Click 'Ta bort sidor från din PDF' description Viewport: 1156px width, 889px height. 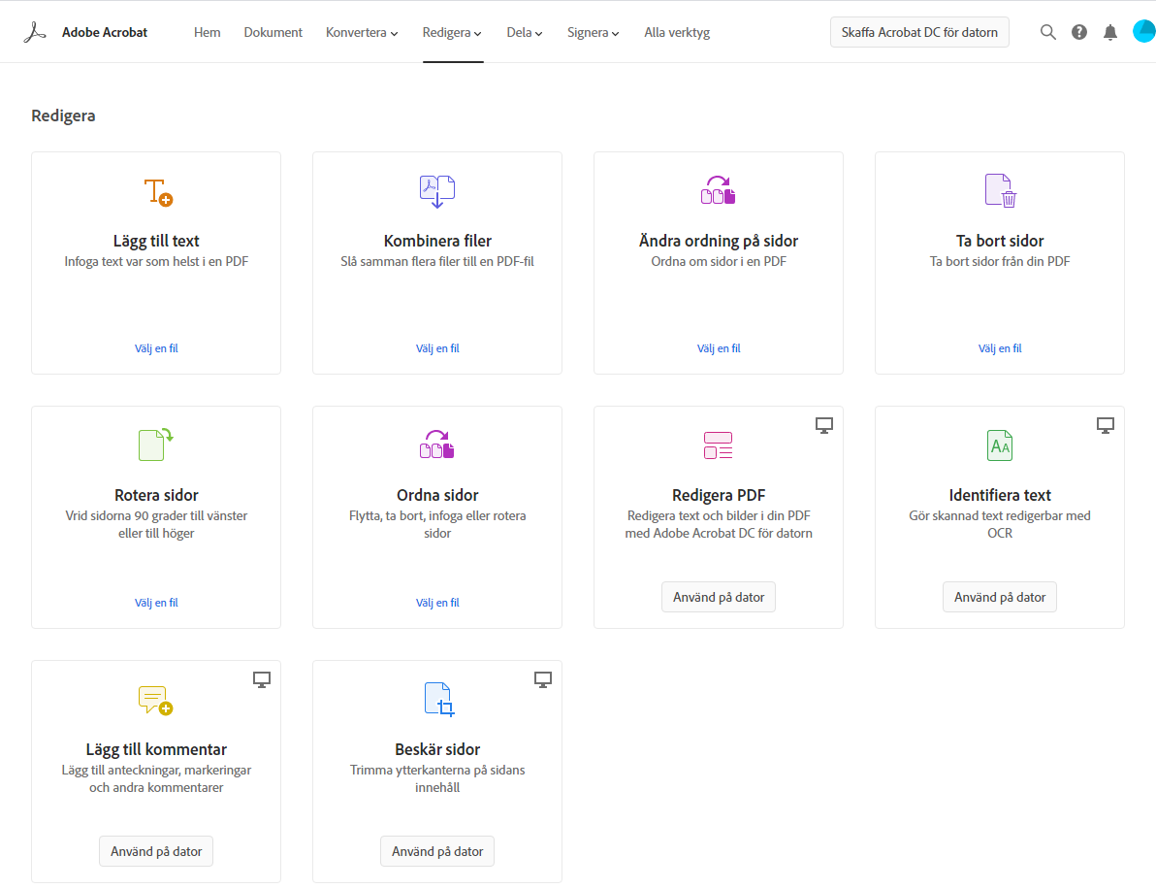1000,262
